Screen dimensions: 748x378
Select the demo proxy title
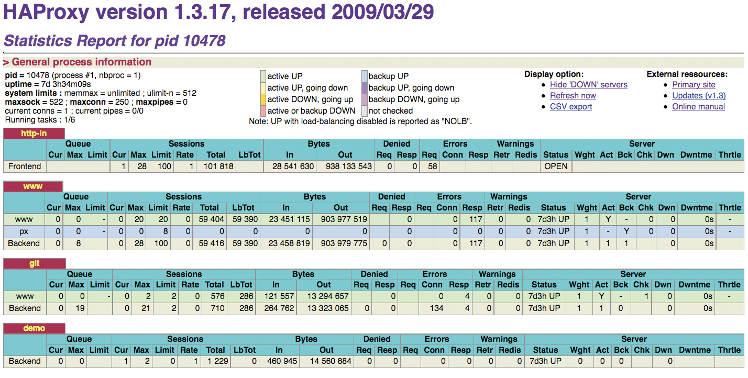click(35, 328)
